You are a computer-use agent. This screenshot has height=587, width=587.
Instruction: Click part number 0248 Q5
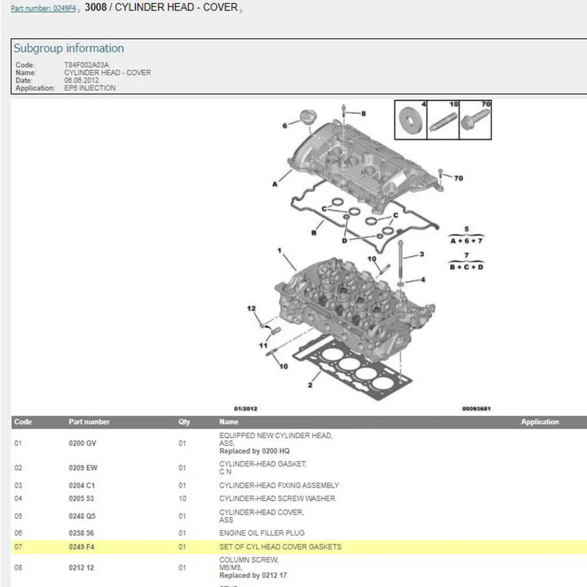pos(82,516)
